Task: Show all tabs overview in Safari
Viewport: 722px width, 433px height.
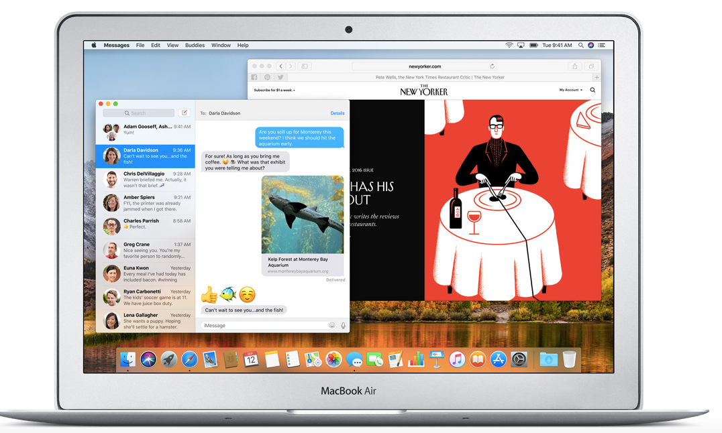Action: point(591,66)
